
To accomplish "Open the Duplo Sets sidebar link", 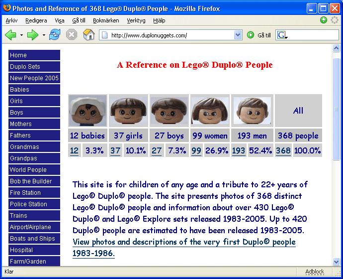I will [34, 66].
